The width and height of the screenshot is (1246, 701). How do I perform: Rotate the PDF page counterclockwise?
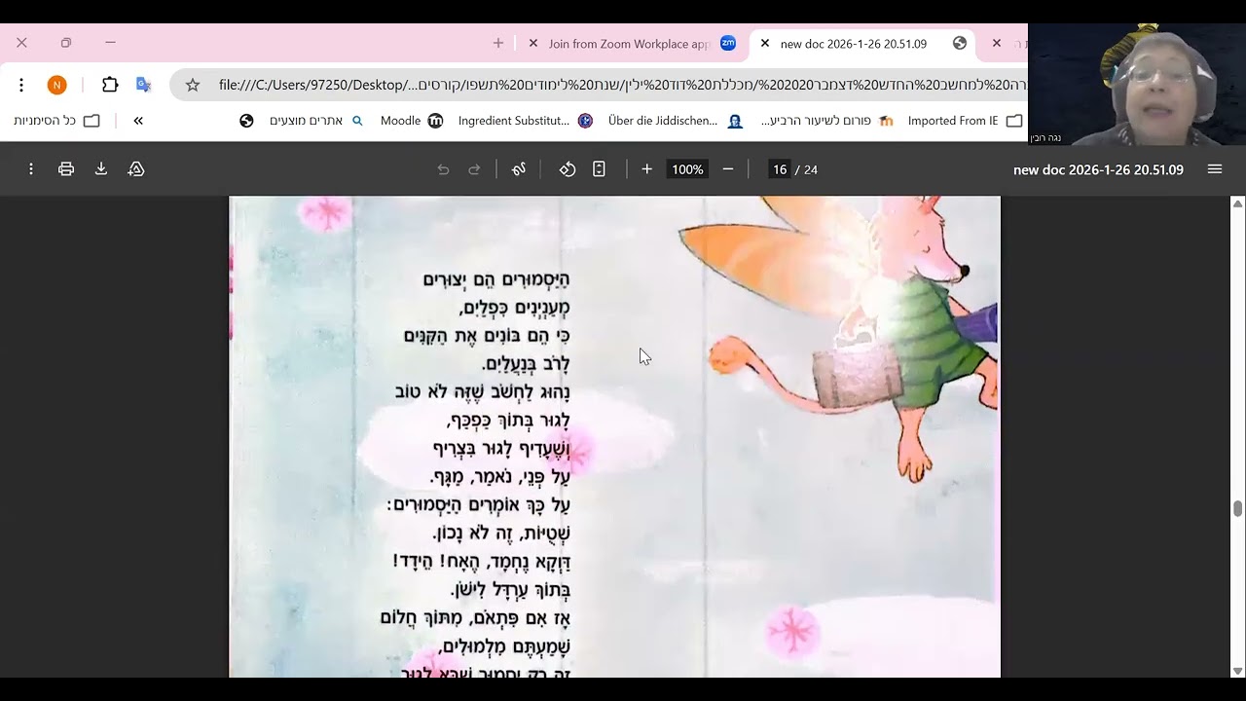[x=568, y=169]
